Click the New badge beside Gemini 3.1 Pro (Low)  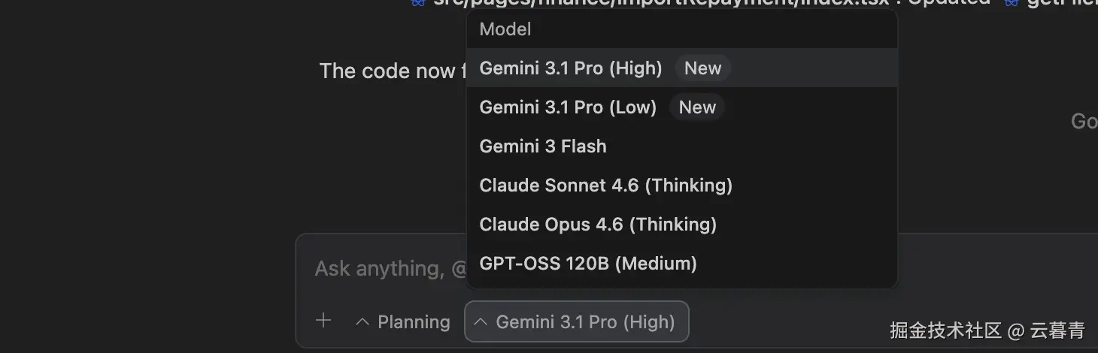697,107
